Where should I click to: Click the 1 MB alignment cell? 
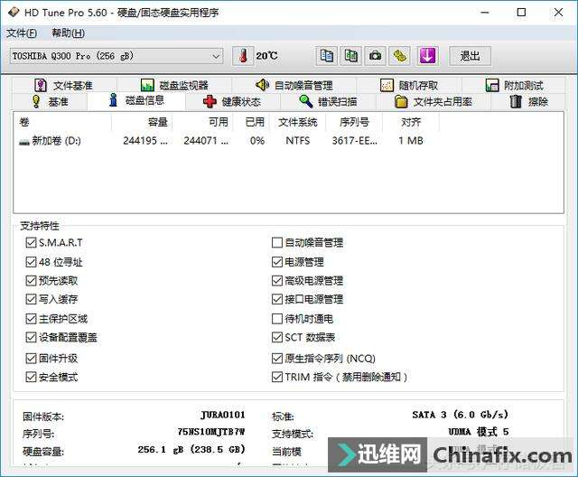[411, 141]
